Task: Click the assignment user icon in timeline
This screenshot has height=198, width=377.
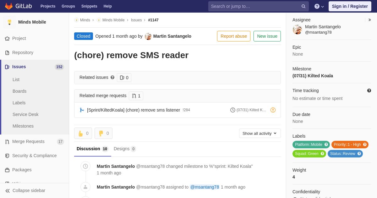Action: tap(85, 187)
